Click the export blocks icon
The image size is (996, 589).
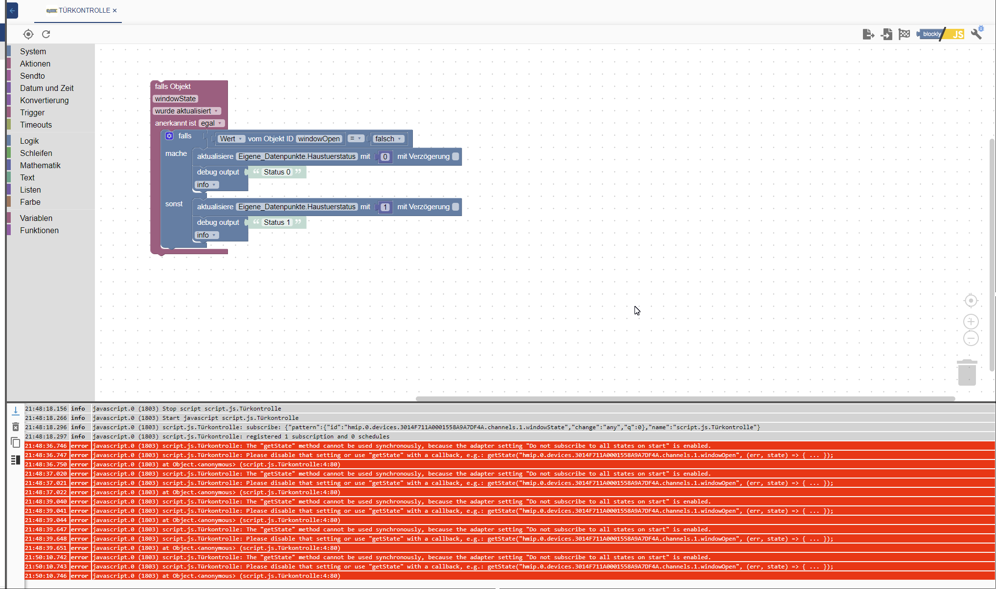coord(868,34)
